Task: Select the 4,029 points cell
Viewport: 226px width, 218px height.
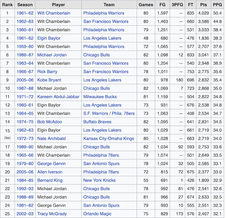Action: tap(203, 13)
